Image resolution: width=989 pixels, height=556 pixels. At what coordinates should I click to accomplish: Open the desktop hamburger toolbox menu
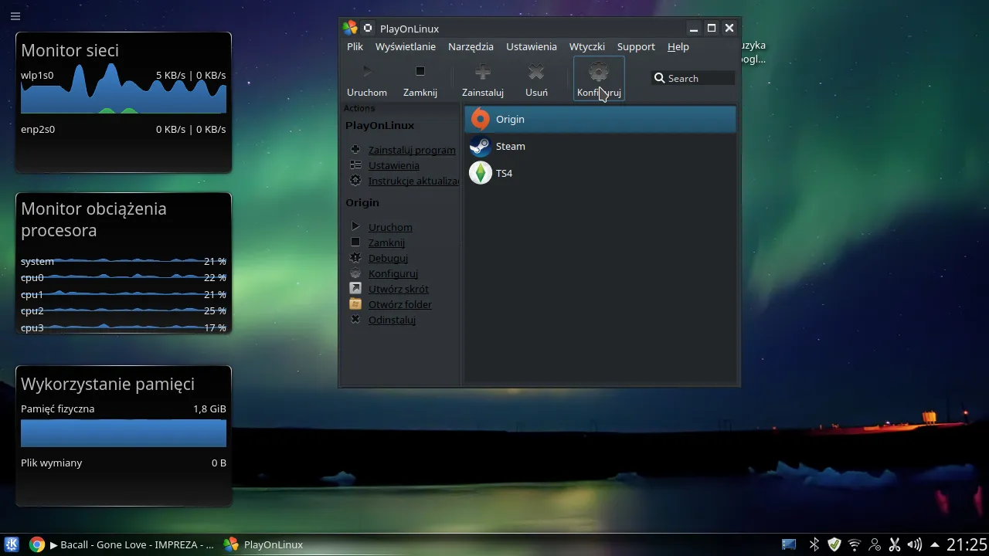(15, 16)
